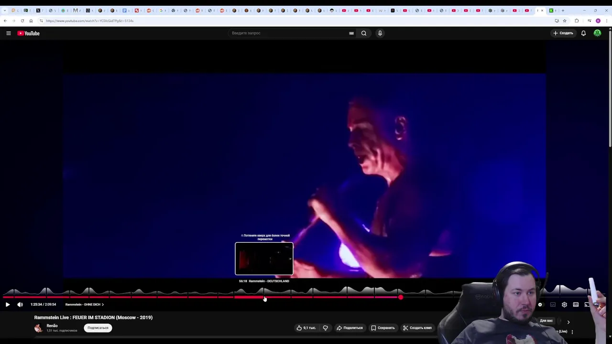
Task: Share the video via Поделиться
Action: coord(350,328)
